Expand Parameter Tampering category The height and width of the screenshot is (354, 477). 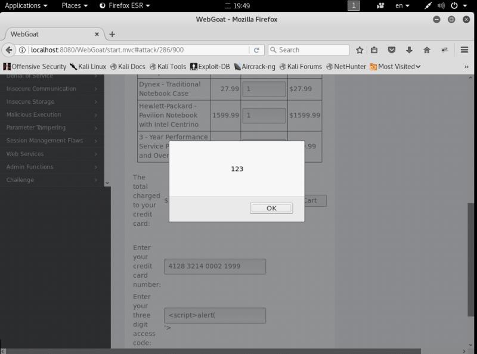[x=52, y=128]
